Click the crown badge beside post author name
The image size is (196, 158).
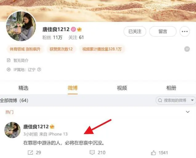pos(52,127)
